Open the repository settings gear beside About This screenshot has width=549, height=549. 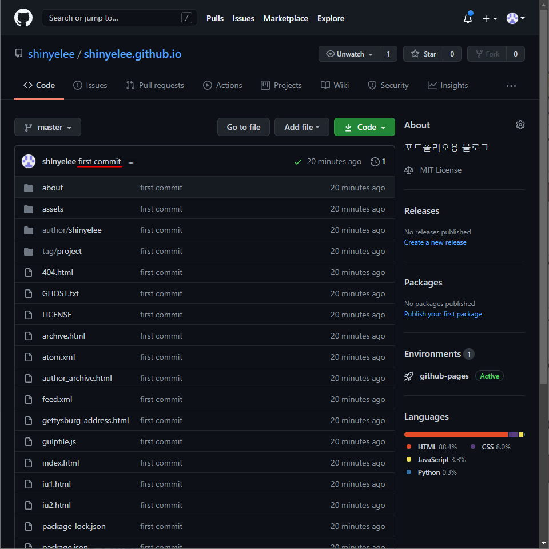click(520, 125)
